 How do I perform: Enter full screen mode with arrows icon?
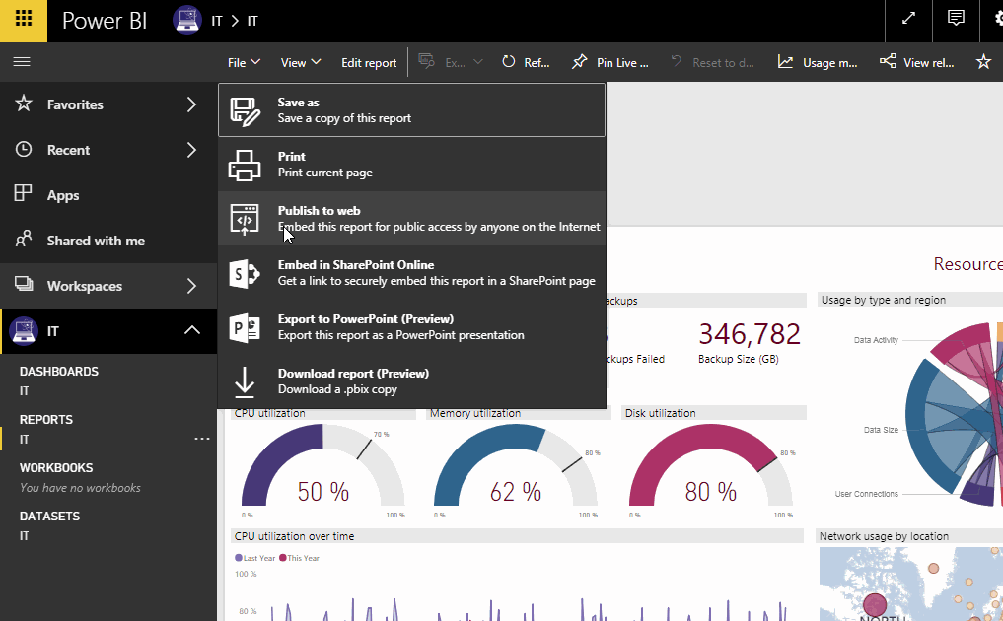click(908, 18)
